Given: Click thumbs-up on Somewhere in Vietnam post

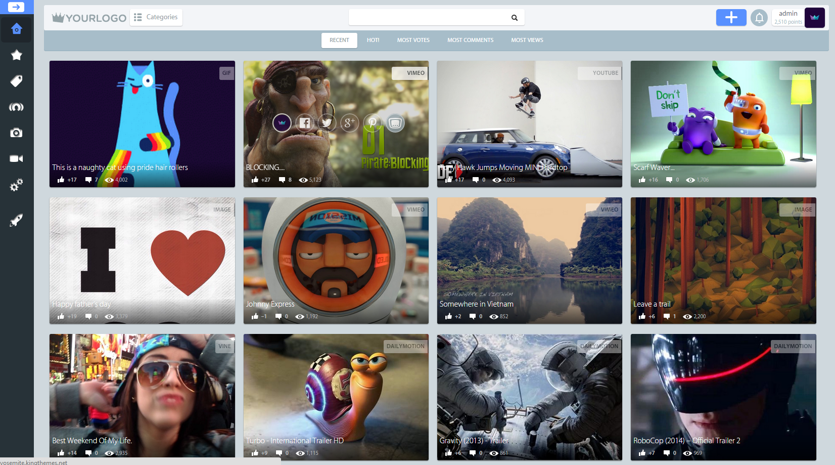Looking at the screenshot, I should pos(448,316).
